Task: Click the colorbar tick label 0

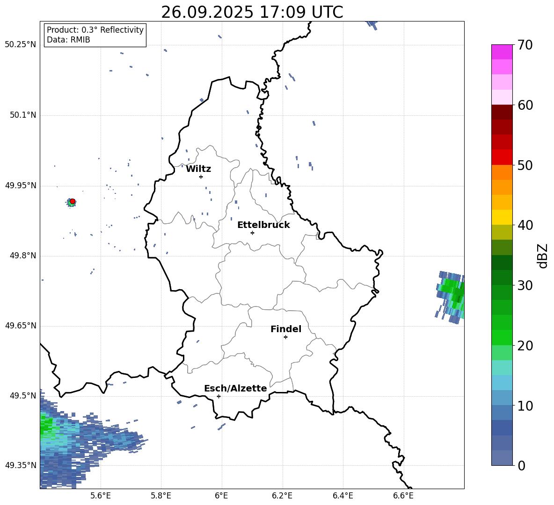Action: tap(522, 465)
